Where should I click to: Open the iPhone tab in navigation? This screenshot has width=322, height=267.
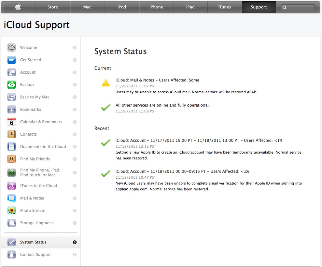click(x=156, y=7)
